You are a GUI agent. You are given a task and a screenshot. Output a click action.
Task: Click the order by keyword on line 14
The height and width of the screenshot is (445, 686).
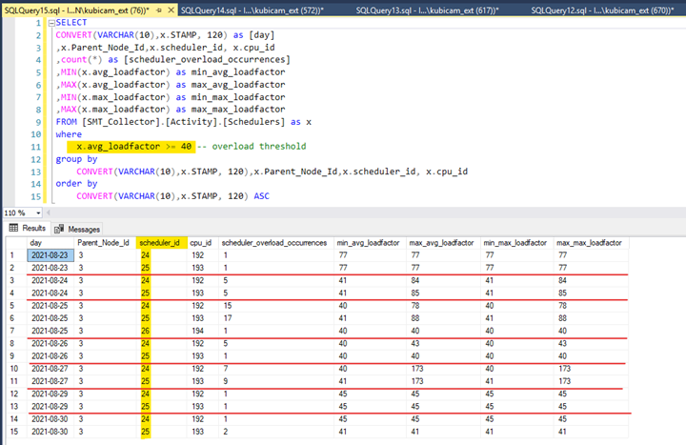pyautogui.click(x=76, y=184)
